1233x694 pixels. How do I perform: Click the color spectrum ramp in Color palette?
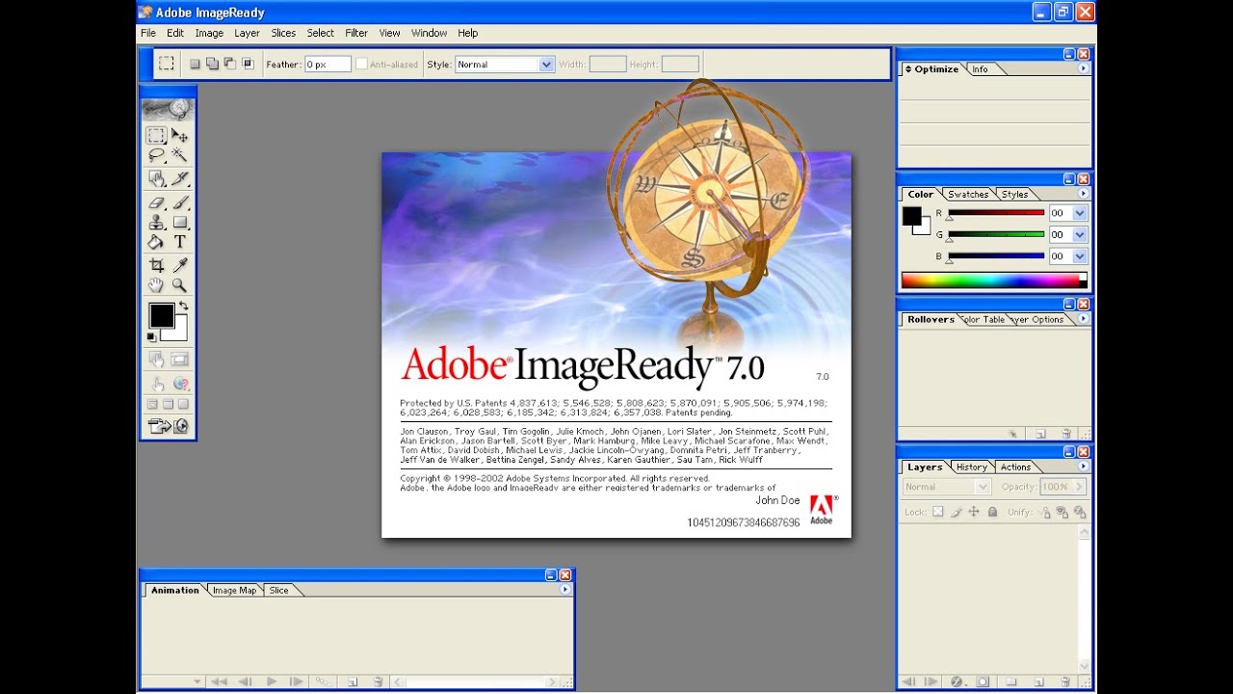coord(994,280)
